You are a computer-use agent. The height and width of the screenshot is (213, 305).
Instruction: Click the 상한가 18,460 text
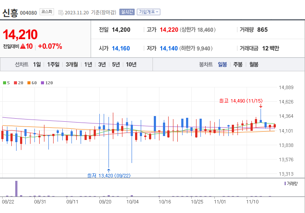[x=197, y=30]
